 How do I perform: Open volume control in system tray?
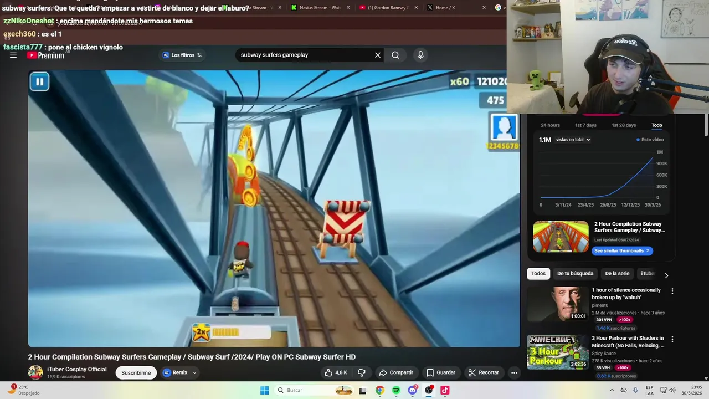(x=672, y=390)
